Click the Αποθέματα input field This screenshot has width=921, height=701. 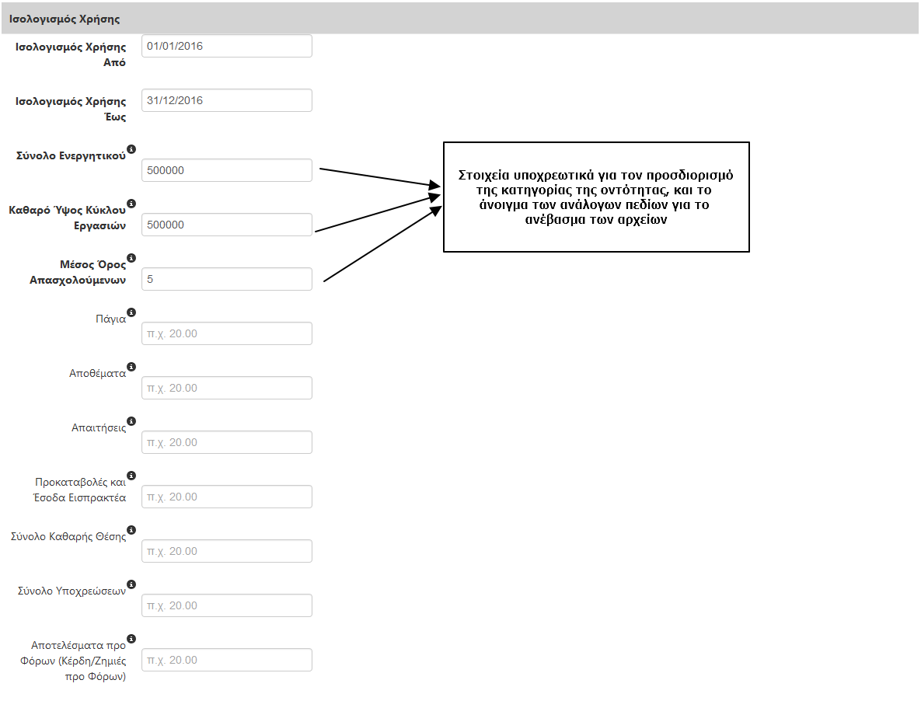226,388
